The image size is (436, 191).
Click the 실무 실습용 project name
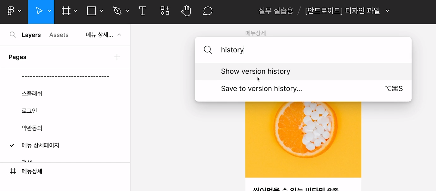[x=276, y=11]
